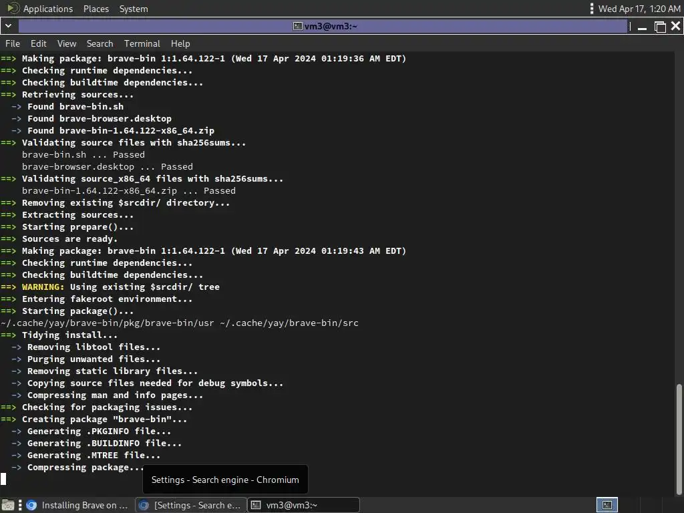Click the clock showing Wed Apr 17, 1:20 AM
Image resolution: width=684 pixels, height=513 pixels.
639,9
